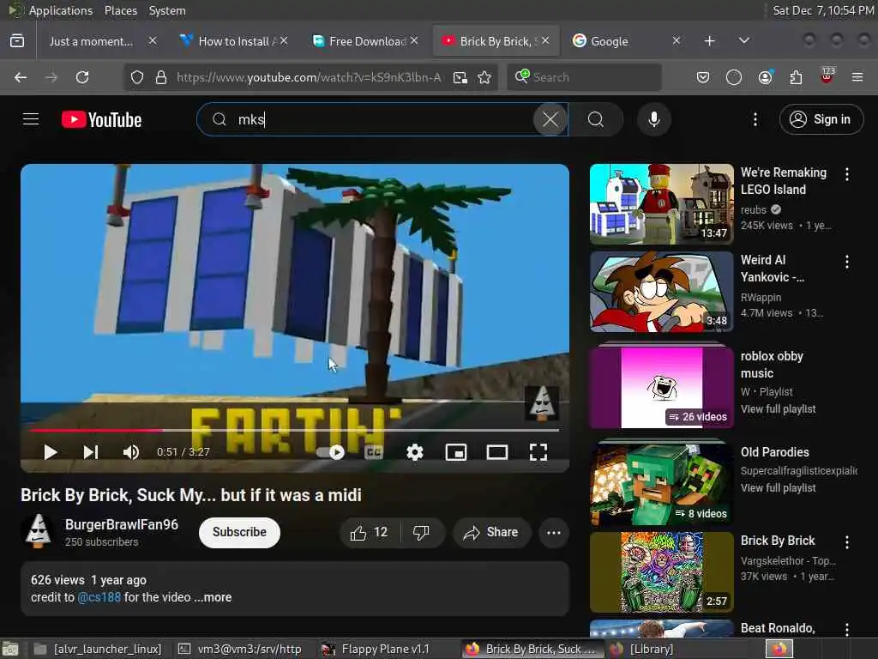Open a new browser tab

pyautogui.click(x=709, y=41)
